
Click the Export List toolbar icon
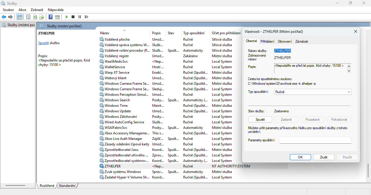click(42, 17)
